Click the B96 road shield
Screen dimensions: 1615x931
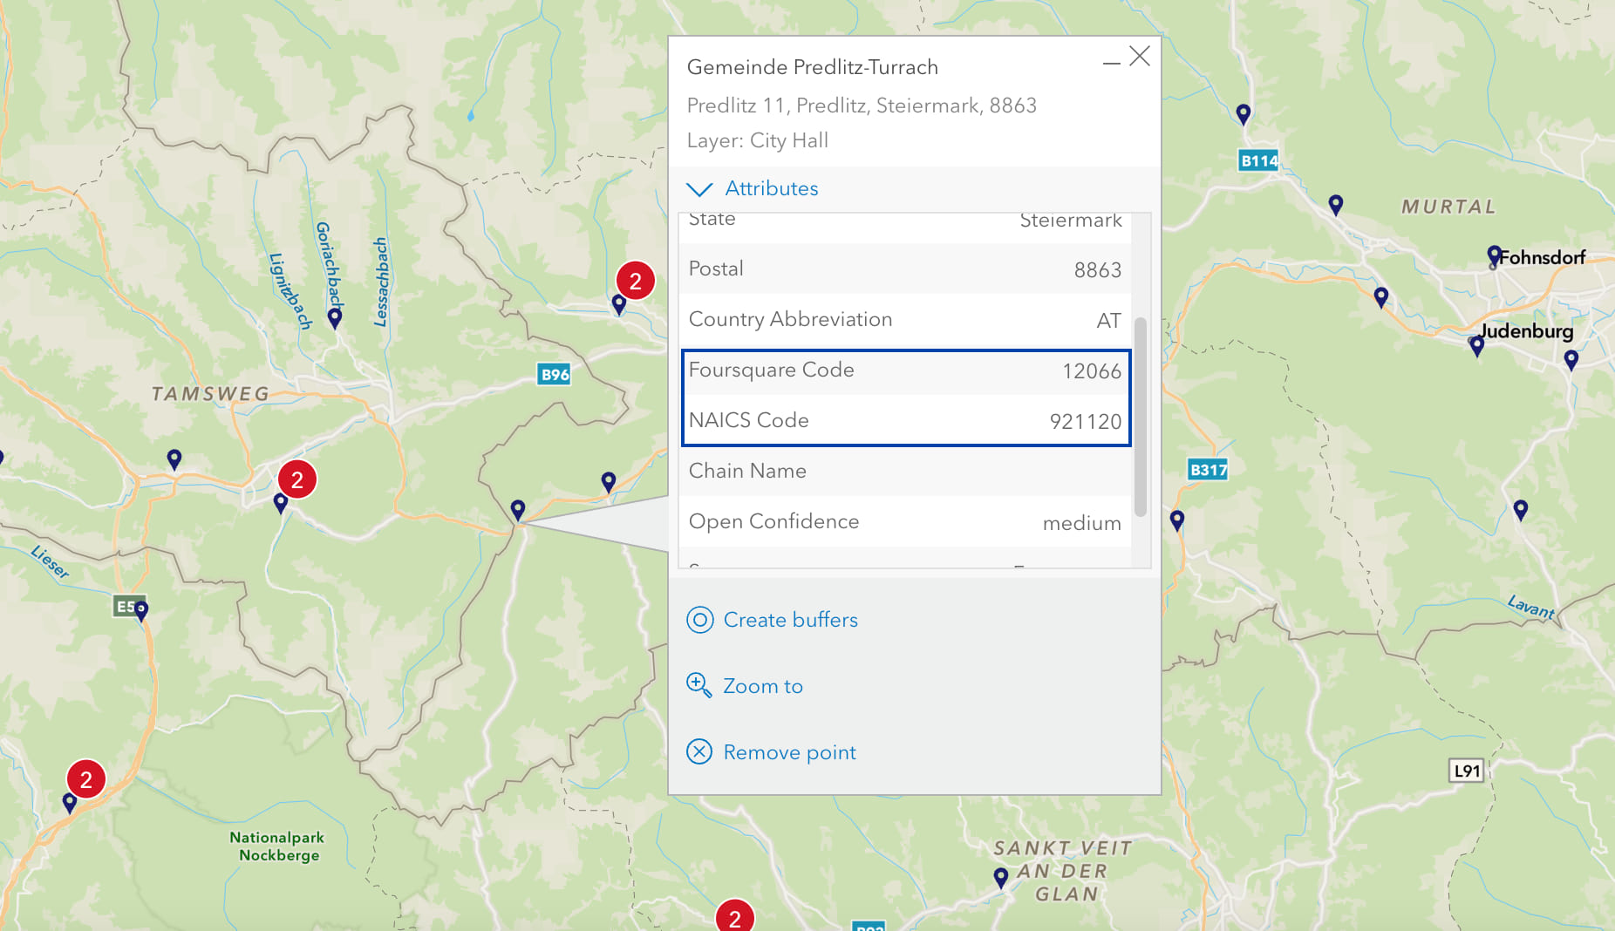click(x=555, y=375)
